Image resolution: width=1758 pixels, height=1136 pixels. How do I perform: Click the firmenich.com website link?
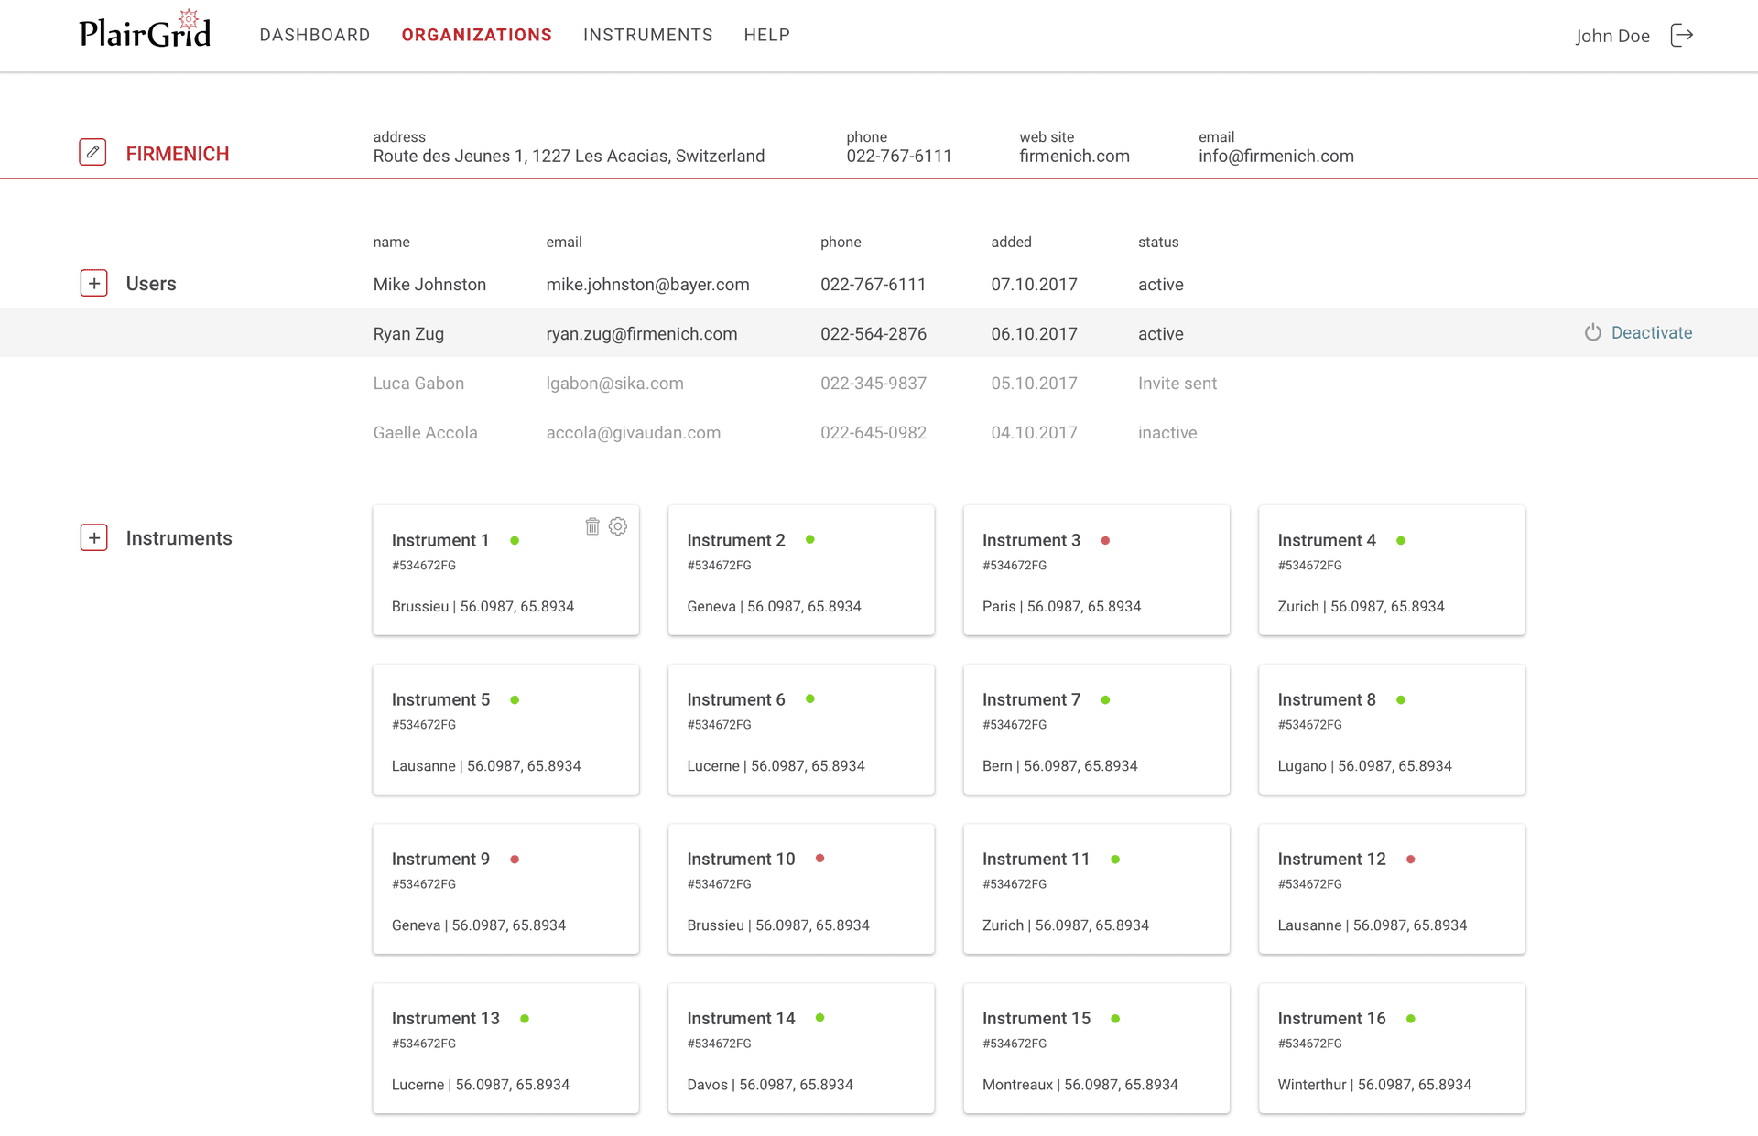[1074, 155]
